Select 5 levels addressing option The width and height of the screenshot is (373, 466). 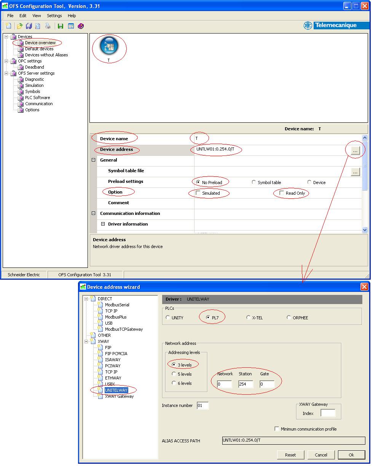click(x=174, y=374)
